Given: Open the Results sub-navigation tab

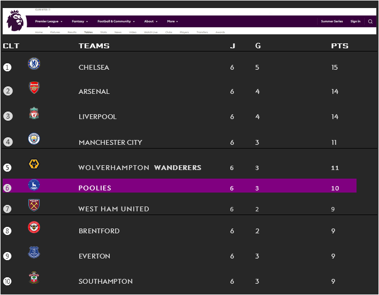Looking at the screenshot, I should pyautogui.click(x=72, y=32).
